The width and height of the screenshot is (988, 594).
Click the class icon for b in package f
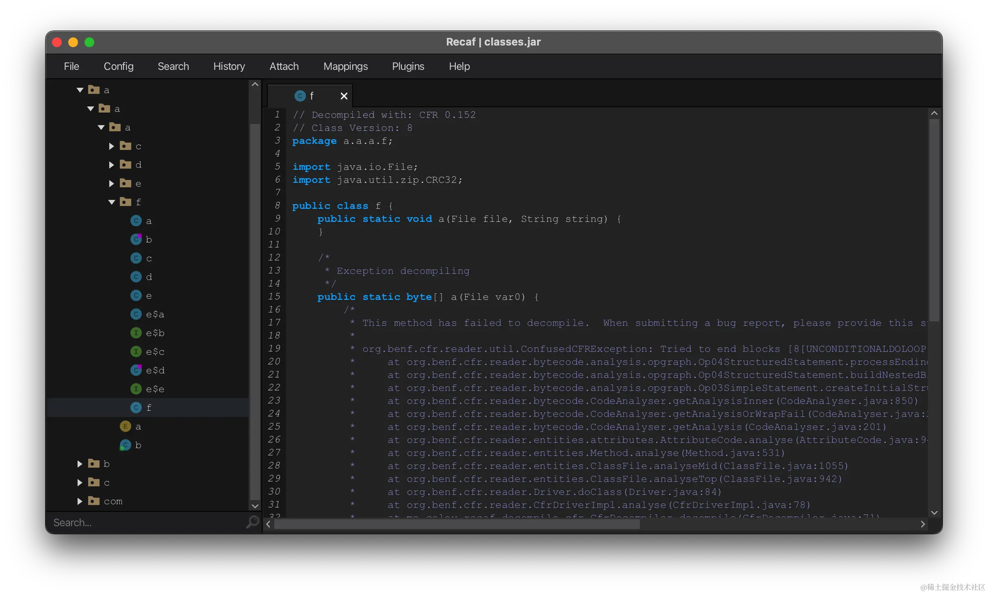[x=136, y=239]
